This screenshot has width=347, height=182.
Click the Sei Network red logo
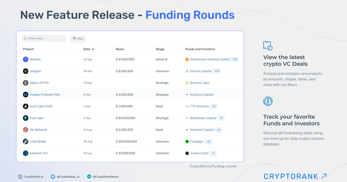point(26,130)
